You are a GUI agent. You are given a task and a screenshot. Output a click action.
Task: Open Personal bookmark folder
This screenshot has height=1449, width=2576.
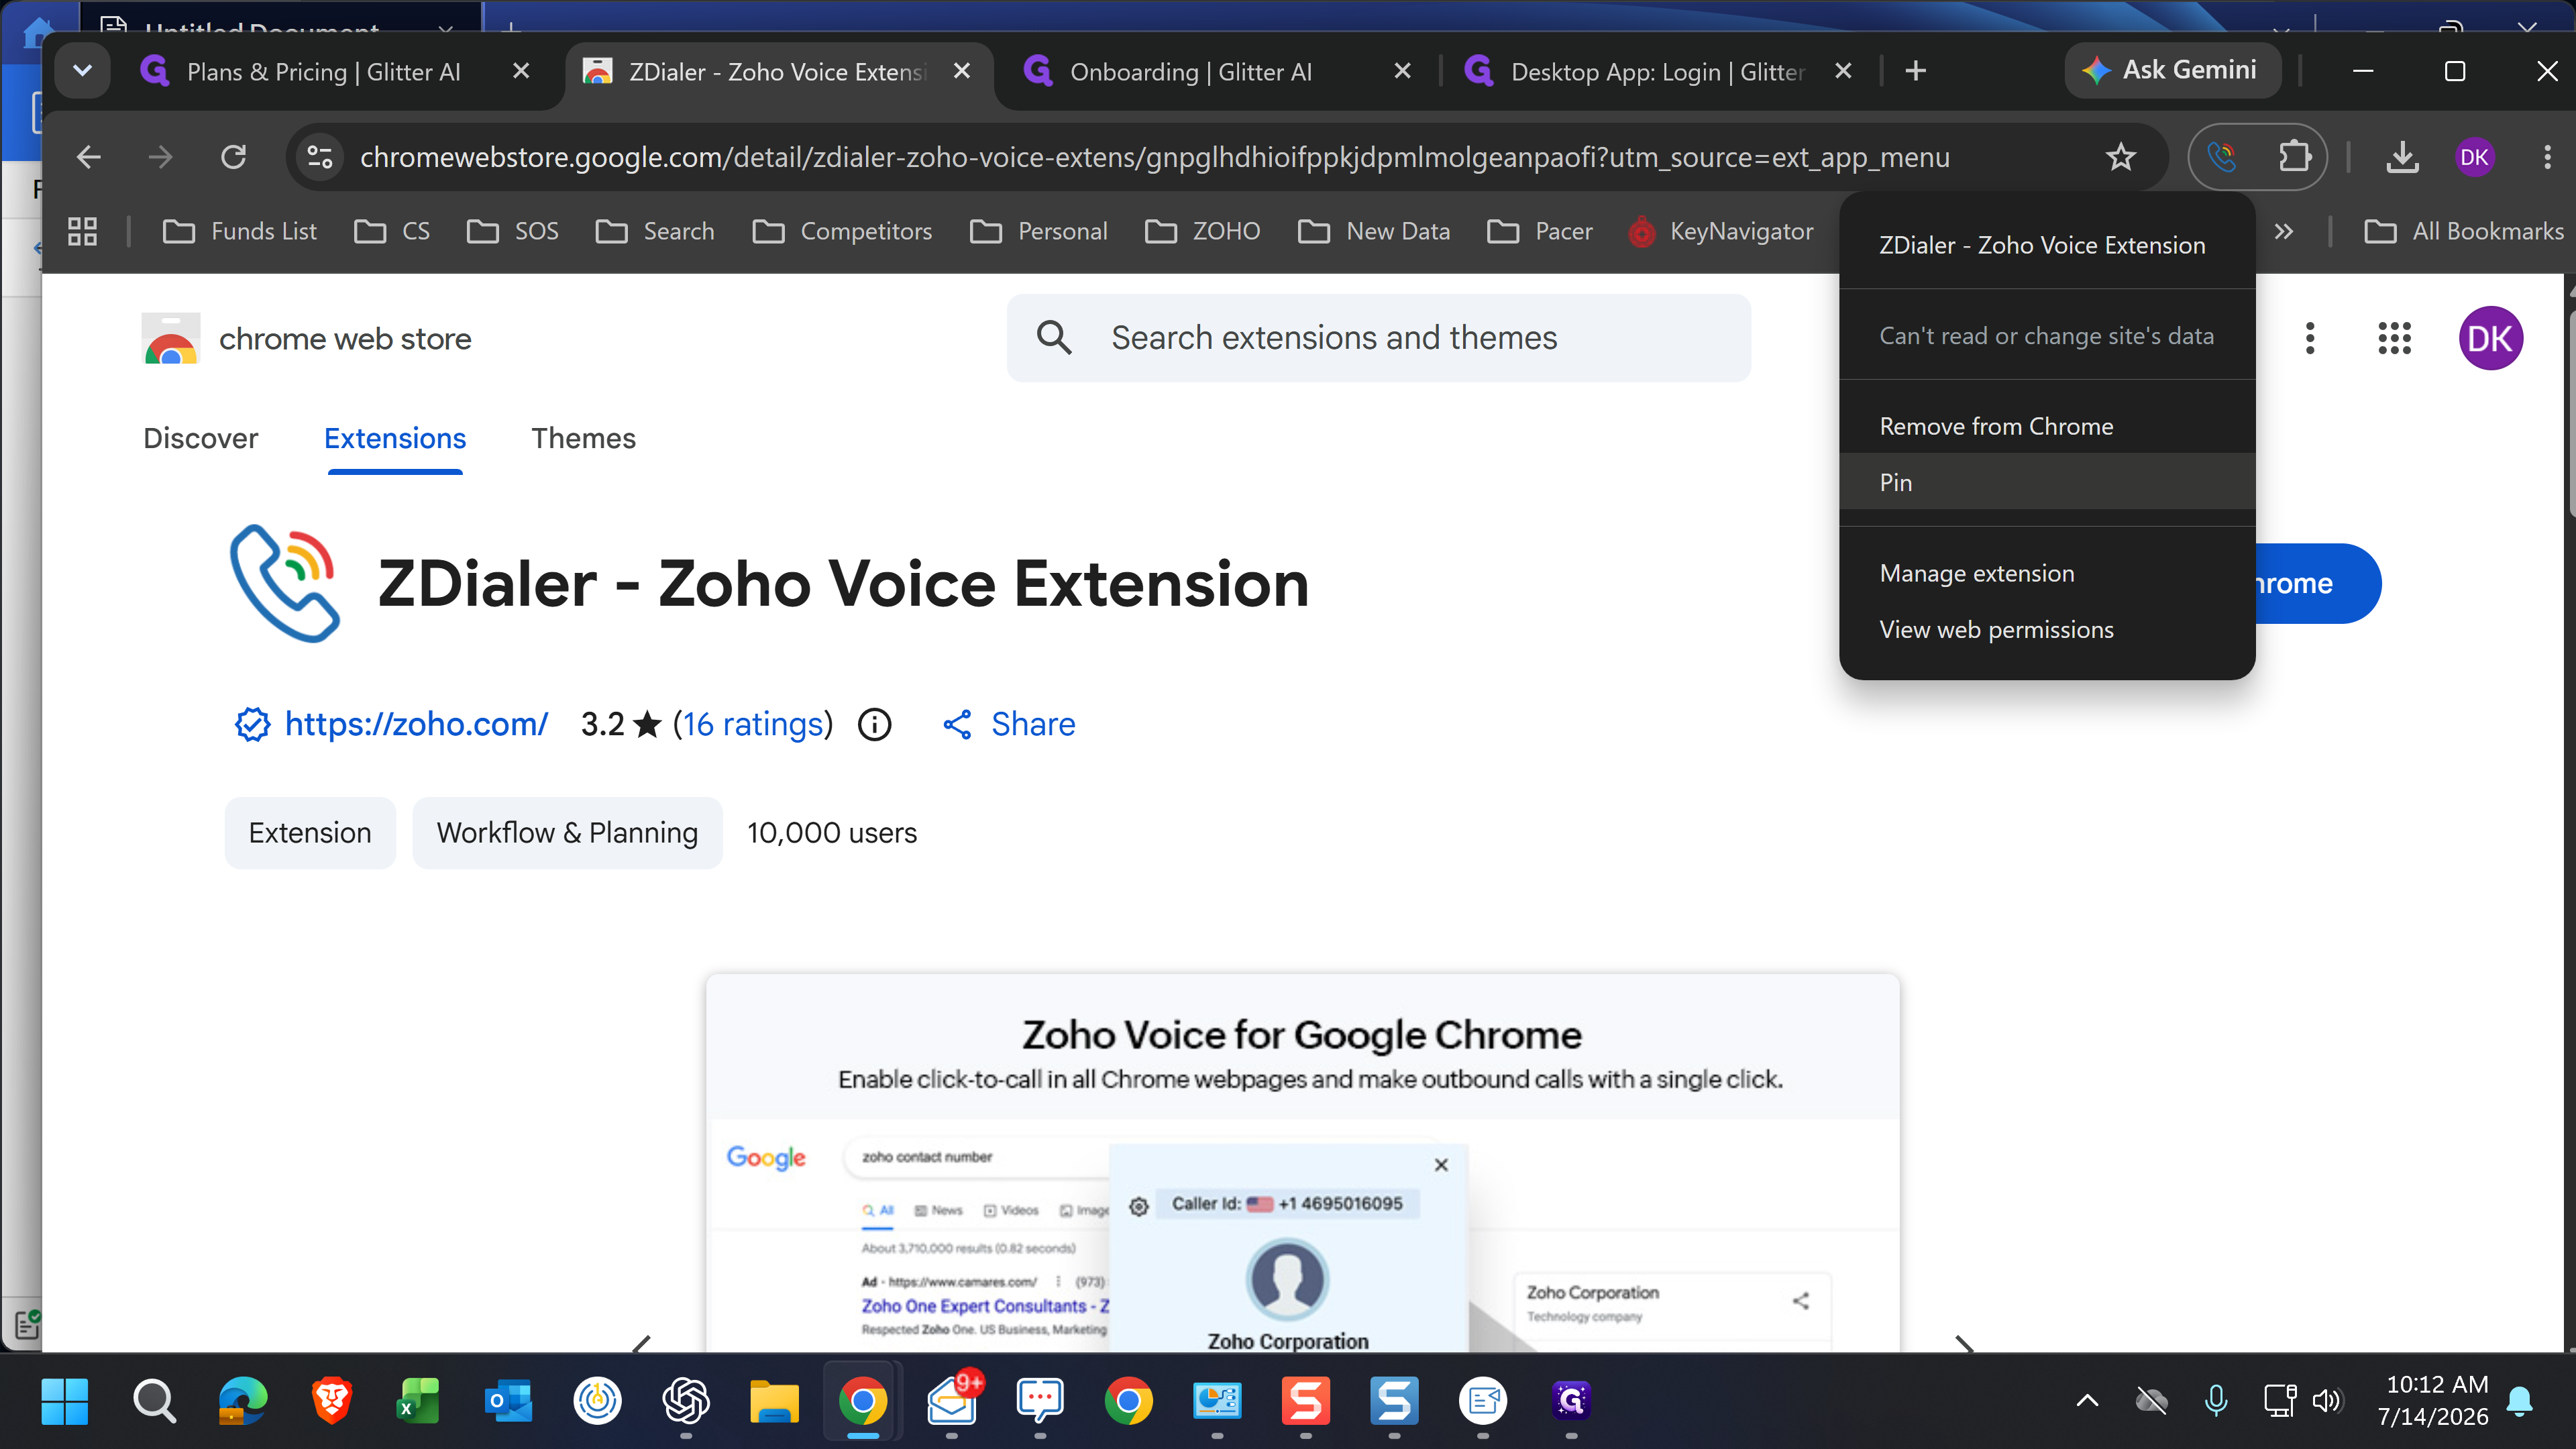[x=1039, y=231]
